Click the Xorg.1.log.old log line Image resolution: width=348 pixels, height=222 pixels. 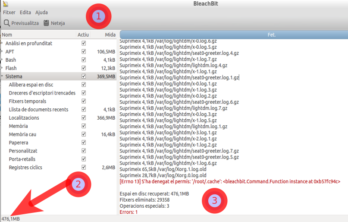coord(163,169)
